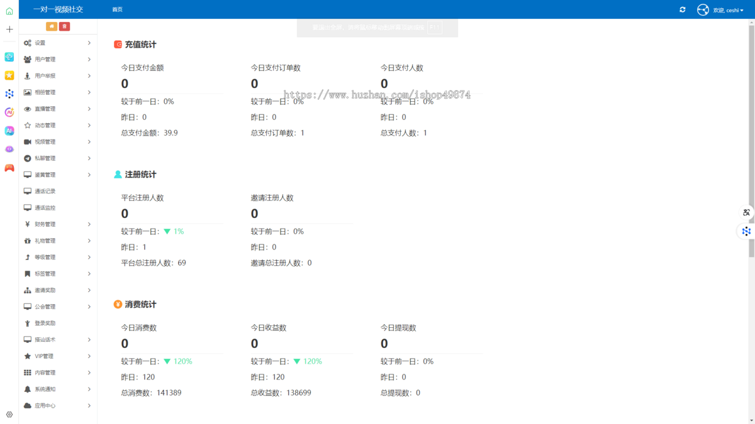
Task: Expand the 设置 menu arrow
Action: pos(89,43)
